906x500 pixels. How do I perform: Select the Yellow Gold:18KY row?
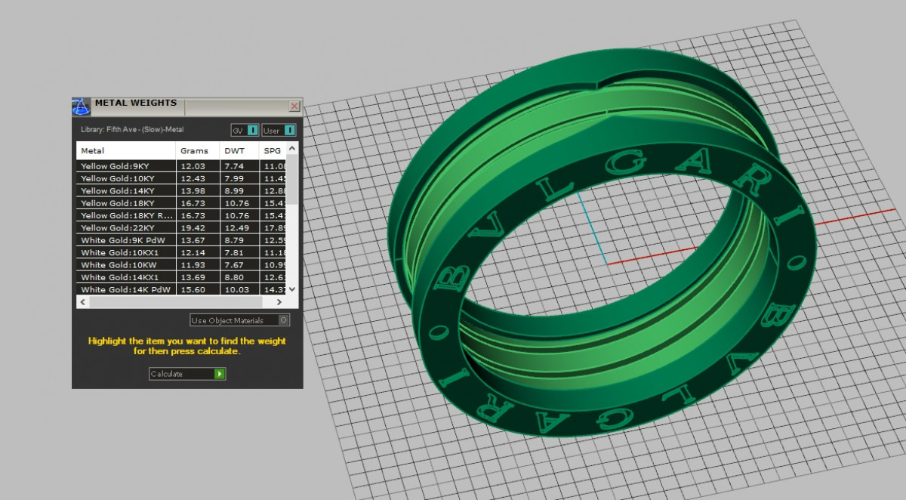point(118,203)
